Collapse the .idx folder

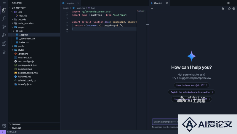(12, 12)
